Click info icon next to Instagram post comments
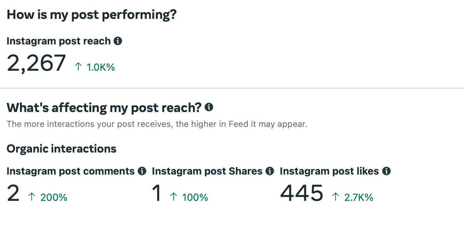 142,171
